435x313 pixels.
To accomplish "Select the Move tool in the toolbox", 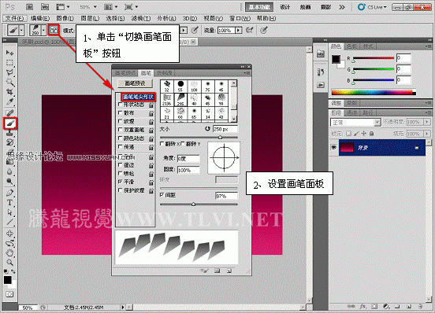I will (9, 53).
